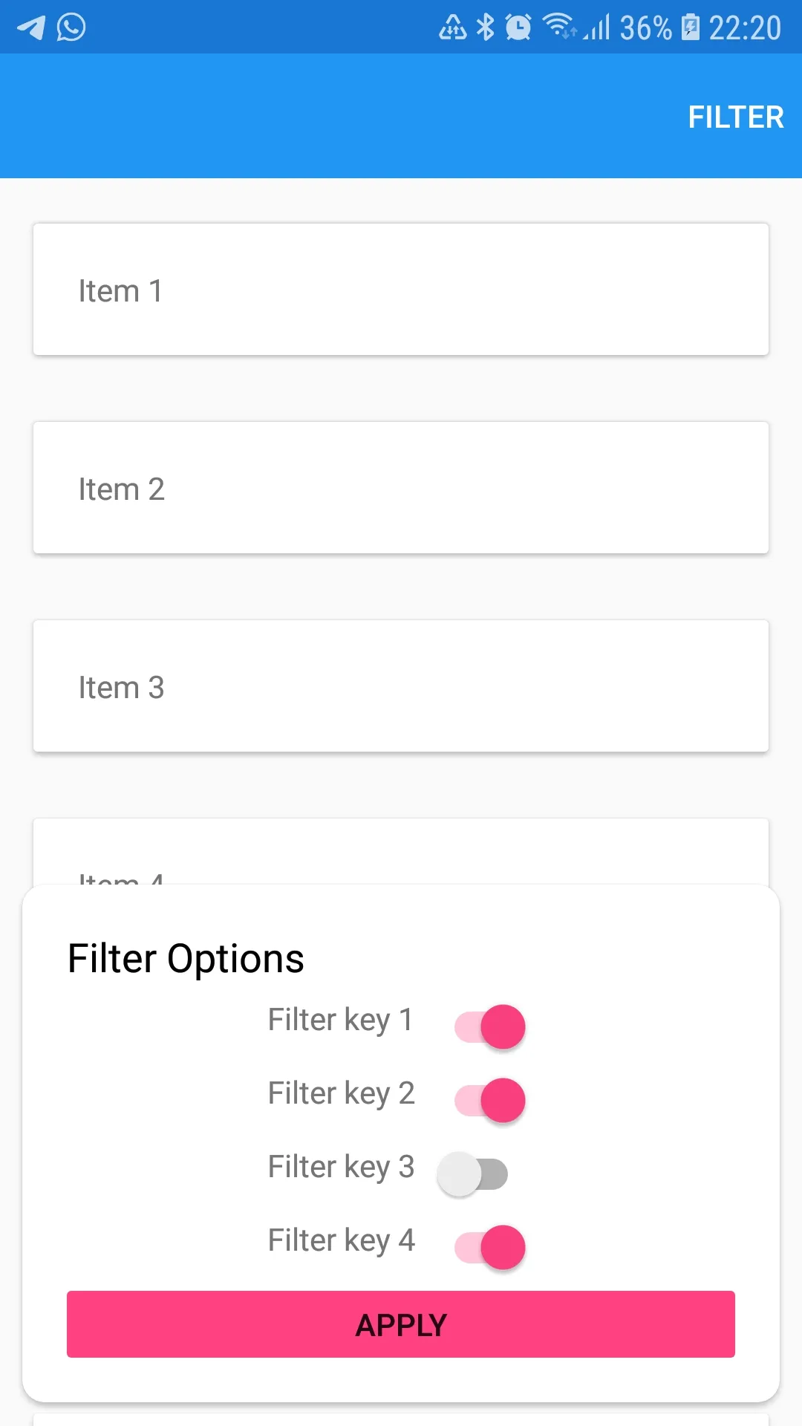Tap the Telegram notification icon
802x1426 pixels.
point(31,27)
